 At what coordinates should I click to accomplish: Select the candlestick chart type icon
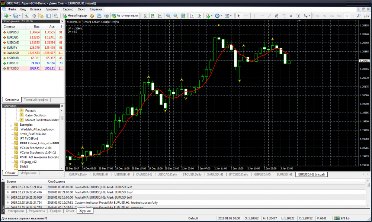point(153,16)
